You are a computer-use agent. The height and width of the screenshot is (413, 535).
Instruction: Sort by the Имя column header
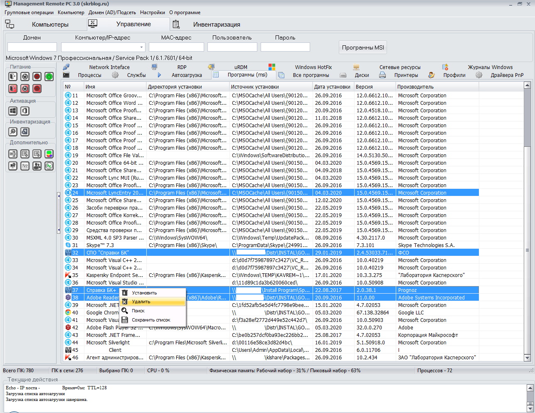point(115,87)
